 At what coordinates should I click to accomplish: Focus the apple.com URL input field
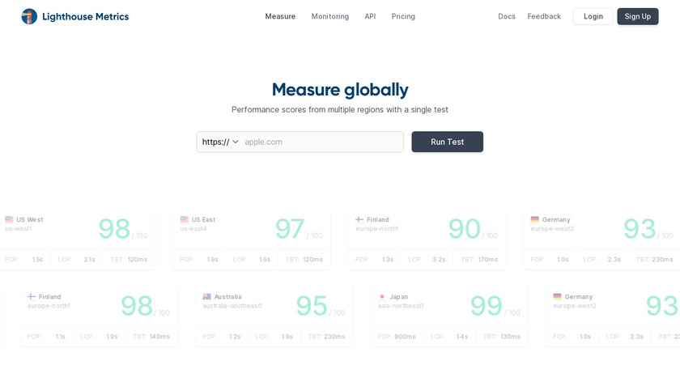pos(321,142)
